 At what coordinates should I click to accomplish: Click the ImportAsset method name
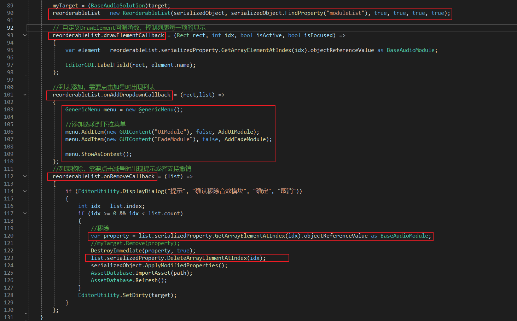(x=153, y=273)
